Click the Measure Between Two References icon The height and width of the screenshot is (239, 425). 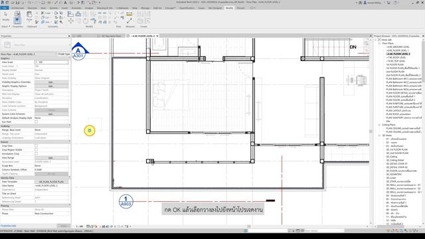[129, 21]
